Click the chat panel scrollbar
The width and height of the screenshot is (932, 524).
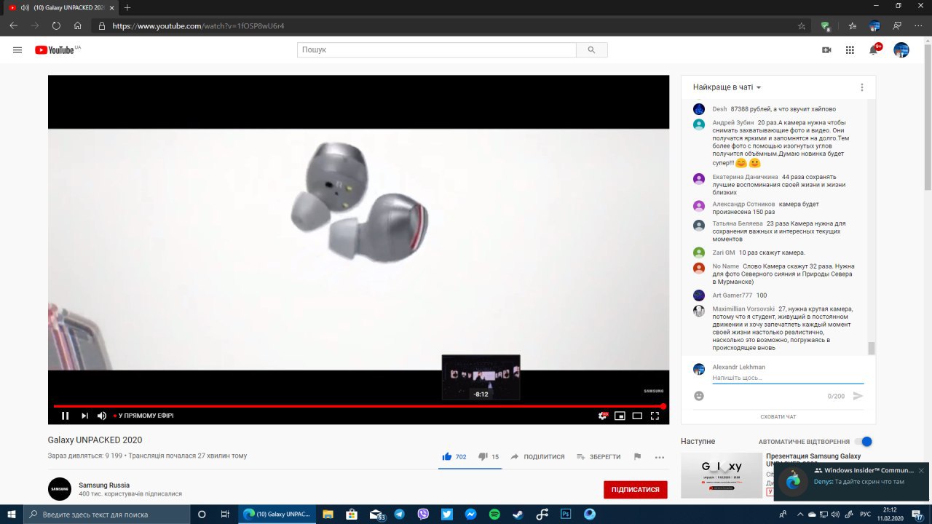click(872, 348)
